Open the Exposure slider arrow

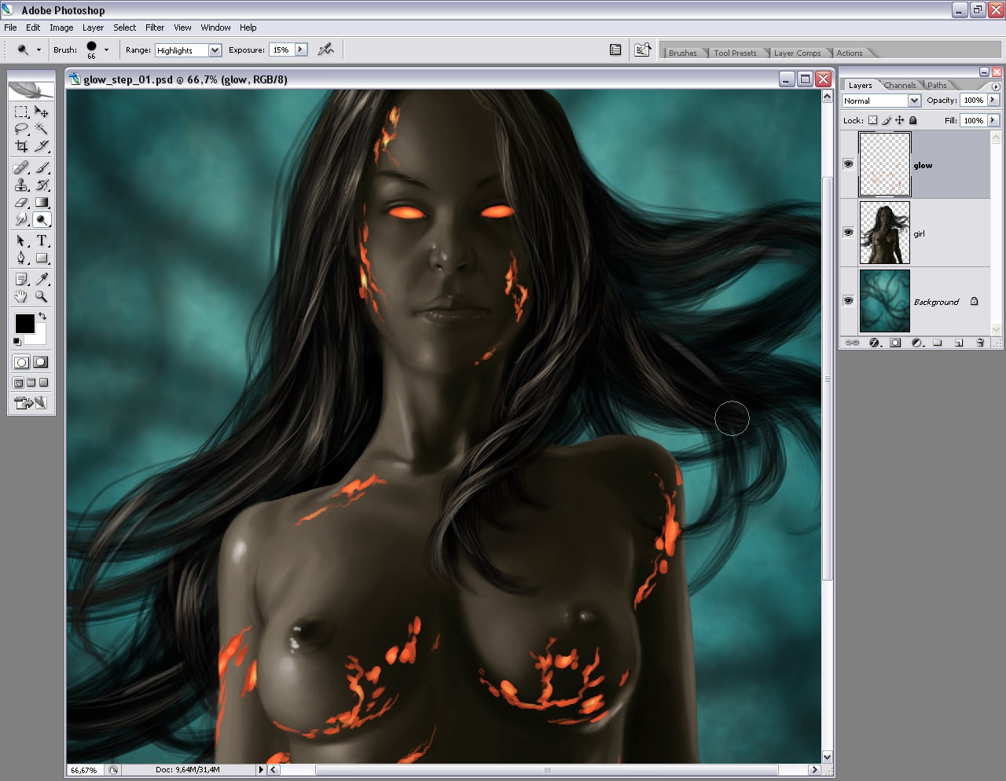[x=300, y=49]
